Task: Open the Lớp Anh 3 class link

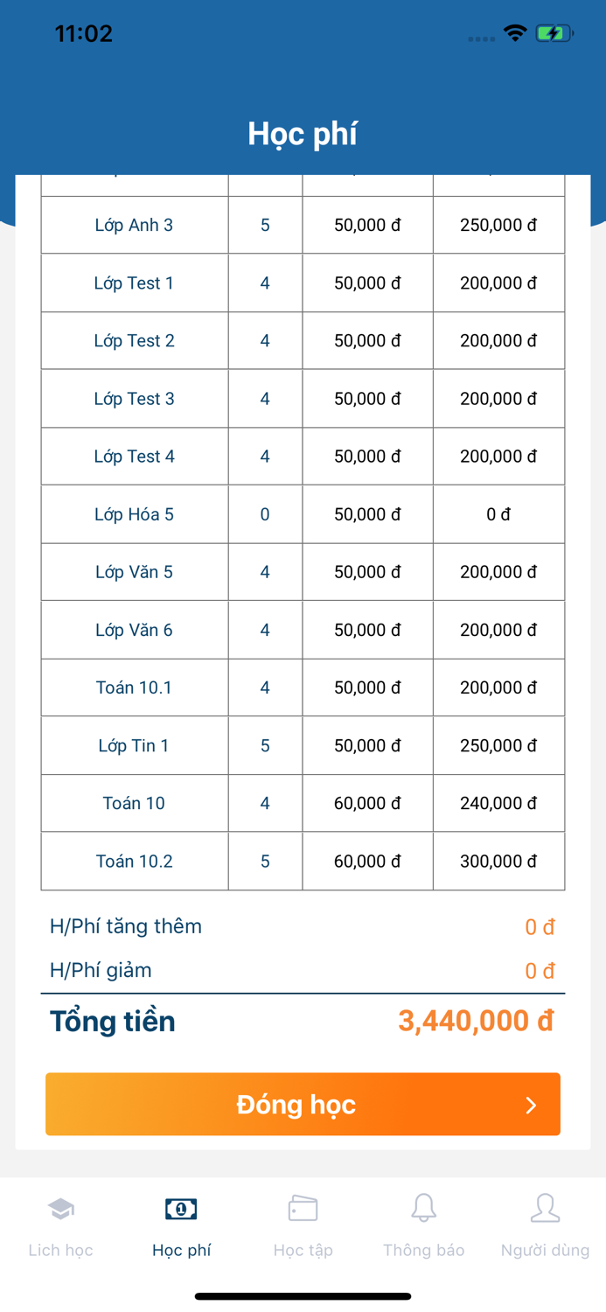Action: point(134,225)
